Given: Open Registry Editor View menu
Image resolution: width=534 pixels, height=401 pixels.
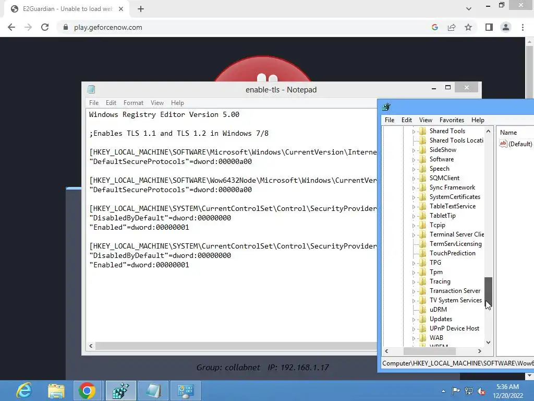Looking at the screenshot, I should (426, 120).
